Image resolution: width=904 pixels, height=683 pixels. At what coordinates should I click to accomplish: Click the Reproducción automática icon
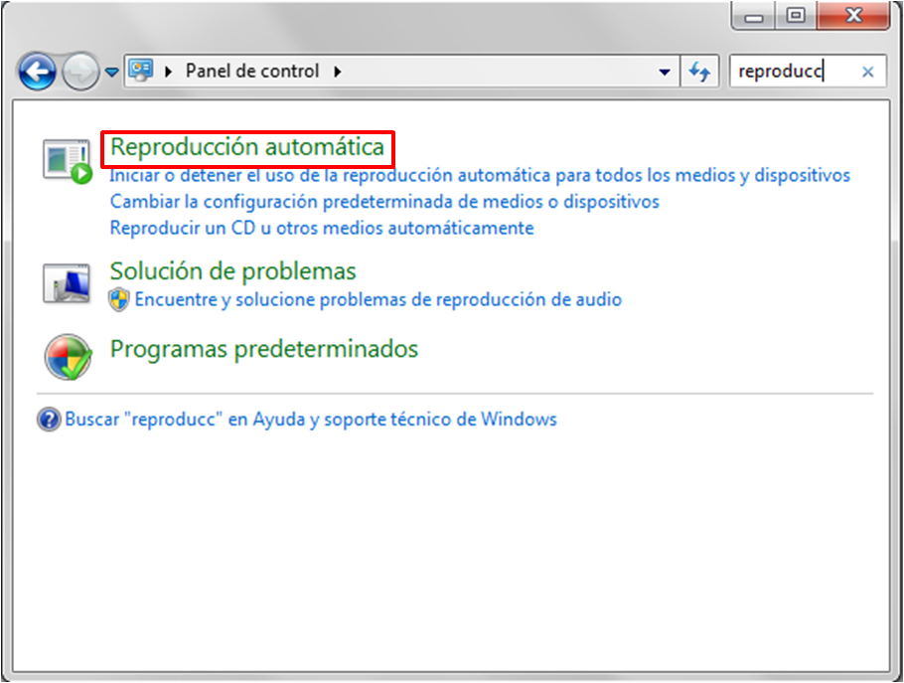pos(68,161)
